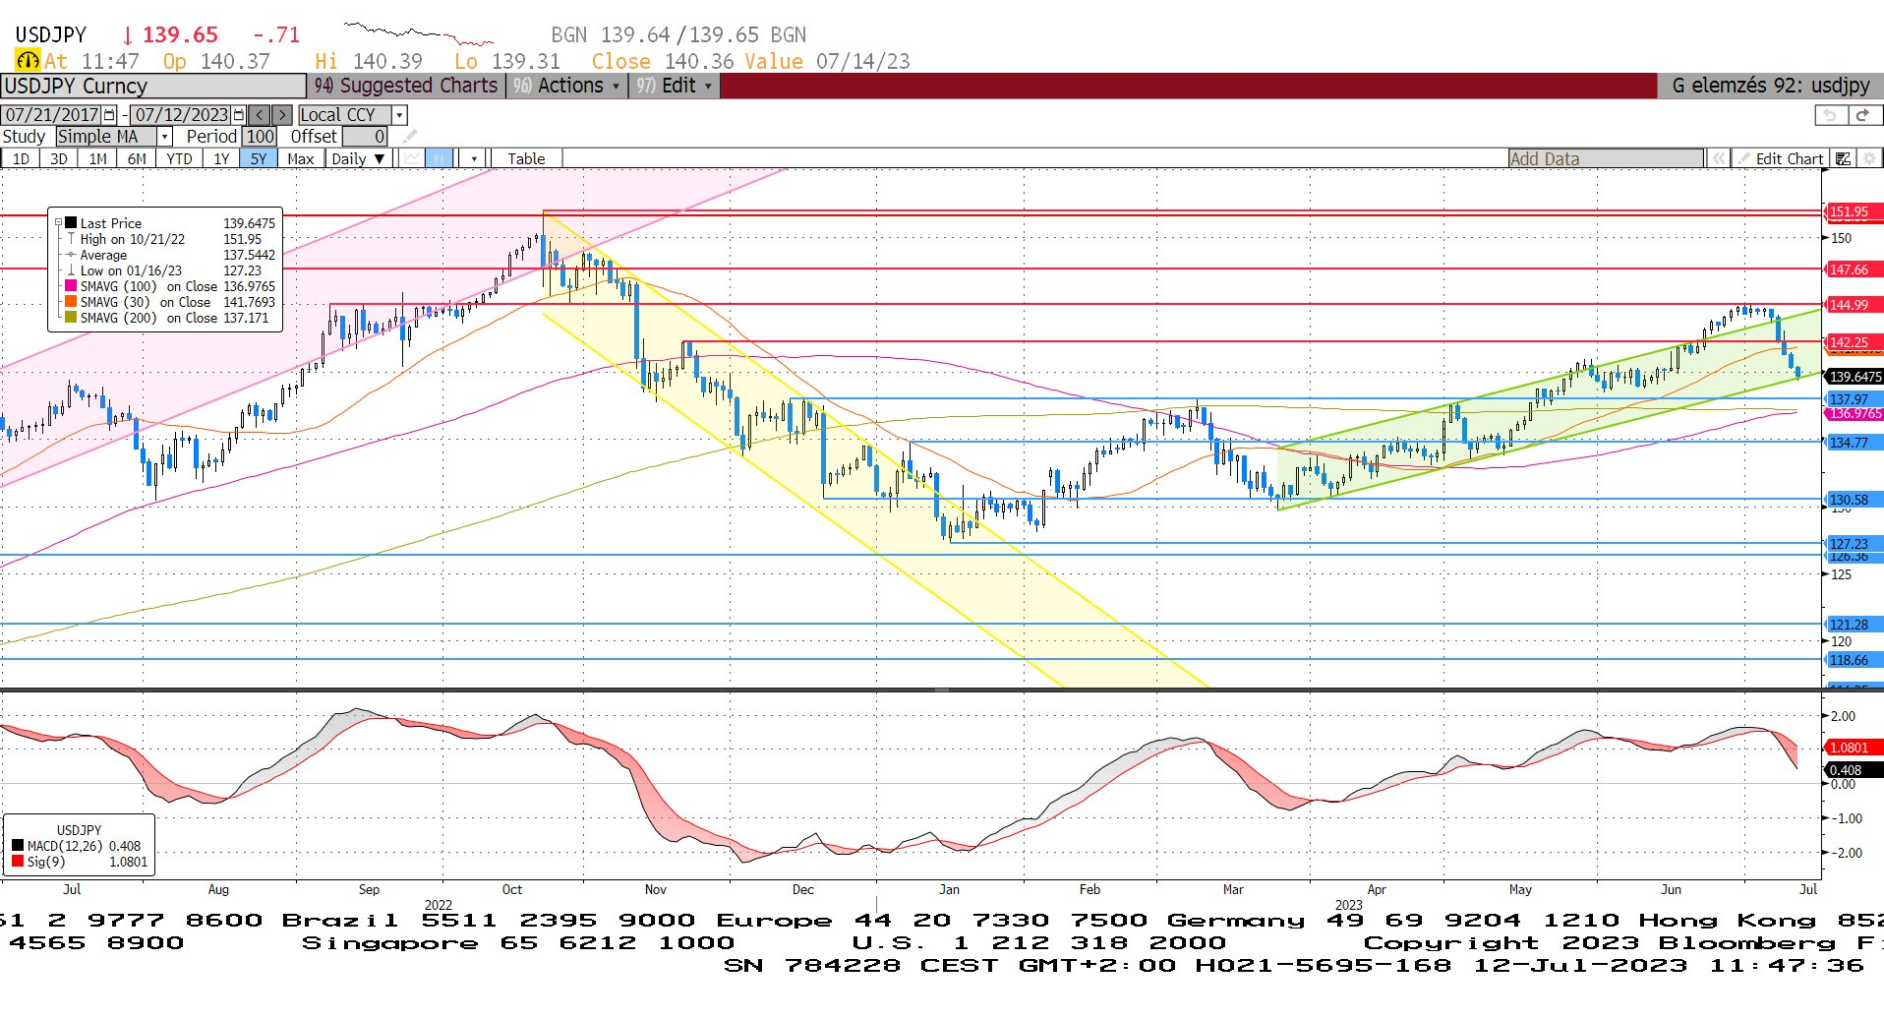Open the annotations toolbar icon
The width and height of the screenshot is (1884, 1020).
coord(1844,158)
